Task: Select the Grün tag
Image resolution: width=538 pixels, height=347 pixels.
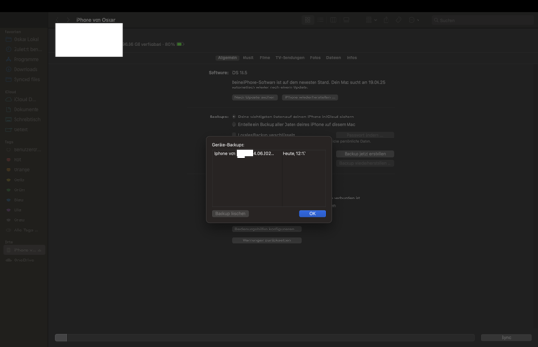Action: coord(24,189)
